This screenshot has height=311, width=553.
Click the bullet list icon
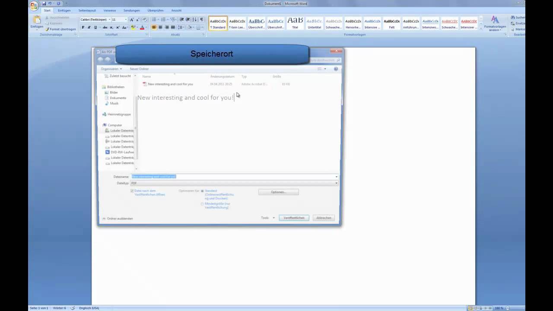pyautogui.click(x=154, y=19)
